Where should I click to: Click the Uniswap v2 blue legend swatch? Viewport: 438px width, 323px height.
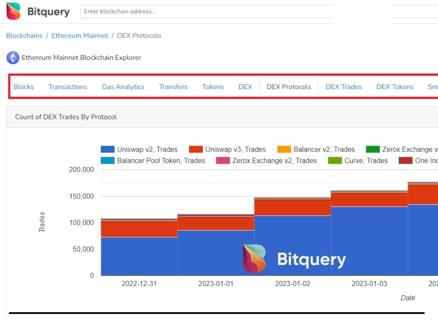108,149
